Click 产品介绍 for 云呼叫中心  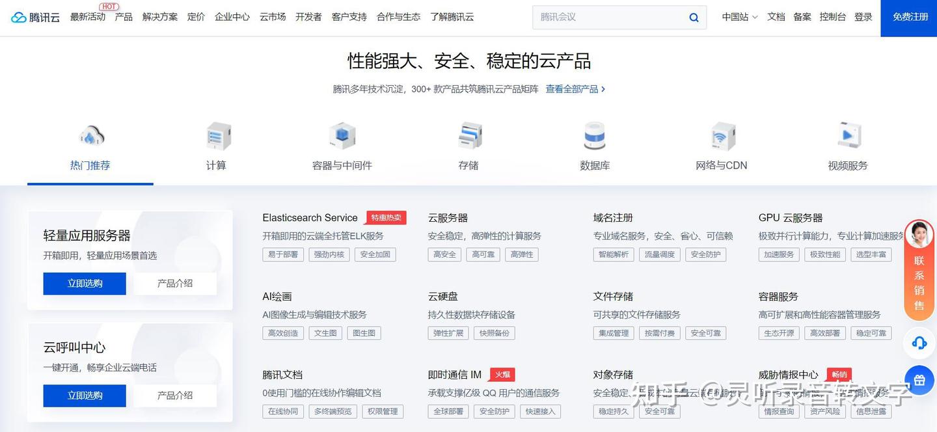(175, 396)
